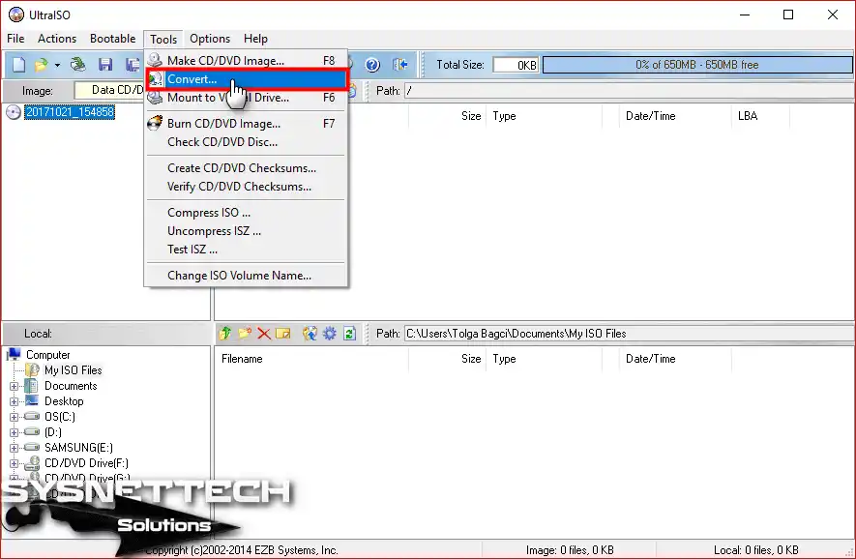Open the dropdown arrow beside Open icon
856x559 pixels.
57,65
